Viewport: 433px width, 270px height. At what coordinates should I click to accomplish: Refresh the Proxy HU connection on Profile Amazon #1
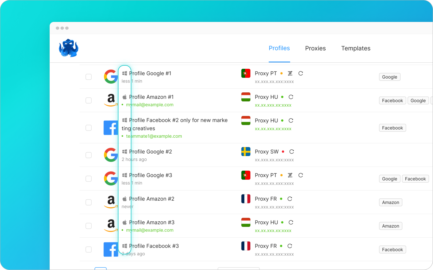click(290, 97)
